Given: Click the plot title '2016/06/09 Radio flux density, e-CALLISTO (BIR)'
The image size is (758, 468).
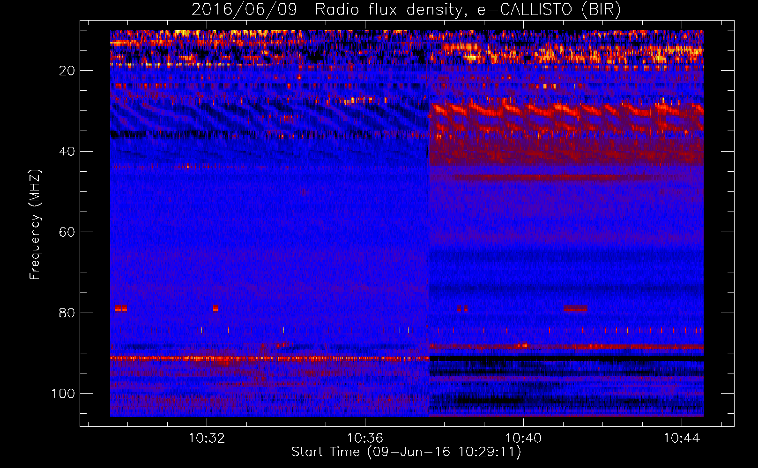Looking at the screenshot, I should (x=406, y=9).
